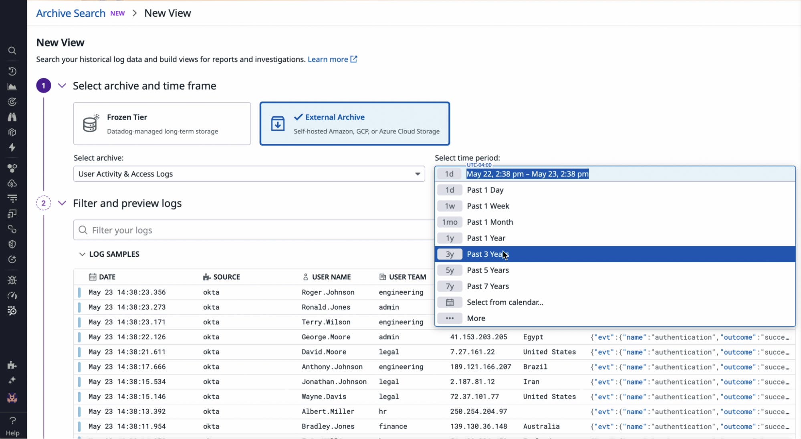Screen dimensions: 801x439
Task: Open the Learn more link
Action: (x=328, y=59)
